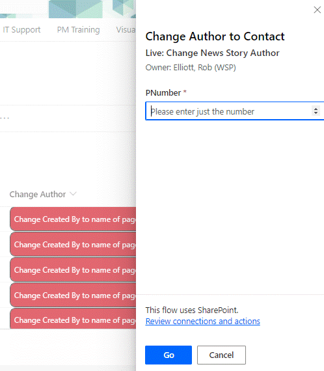Close the Change Author to Contact panel

click(317, 10)
